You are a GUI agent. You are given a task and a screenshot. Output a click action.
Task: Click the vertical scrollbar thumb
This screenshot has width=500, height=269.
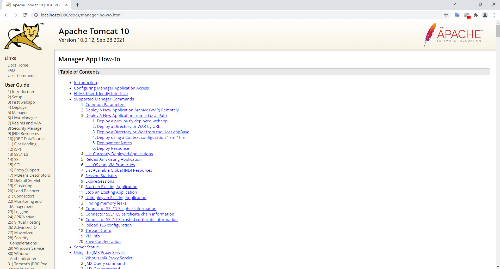(x=498, y=31)
